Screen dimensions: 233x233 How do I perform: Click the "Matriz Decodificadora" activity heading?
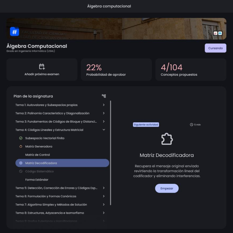coord(167,155)
